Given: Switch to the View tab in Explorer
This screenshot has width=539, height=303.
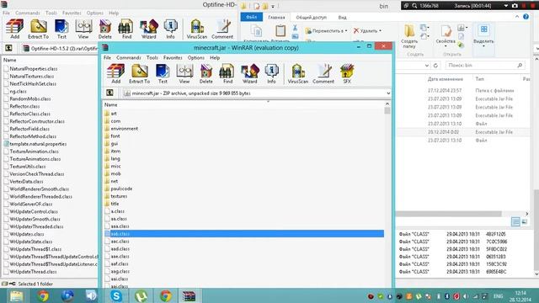Looking at the screenshot, I should [342, 17].
